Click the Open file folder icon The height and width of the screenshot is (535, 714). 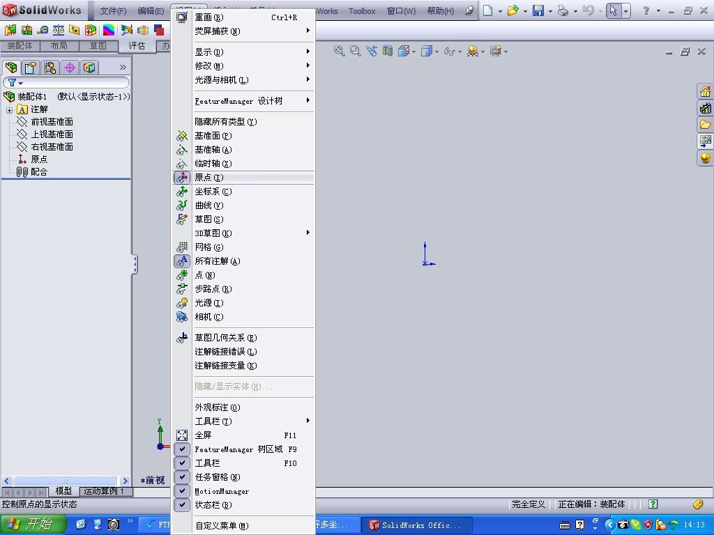tap(512, 10)
